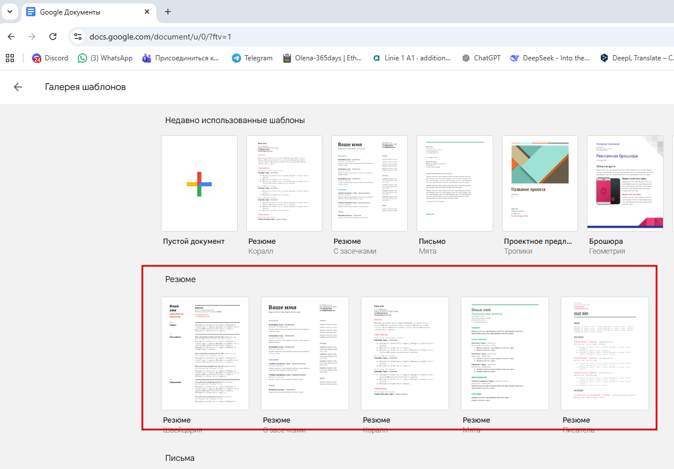The width and height of the screenshot is (674, 469).
Task: Create a blank Пустой документ
Action: [199, 183]
